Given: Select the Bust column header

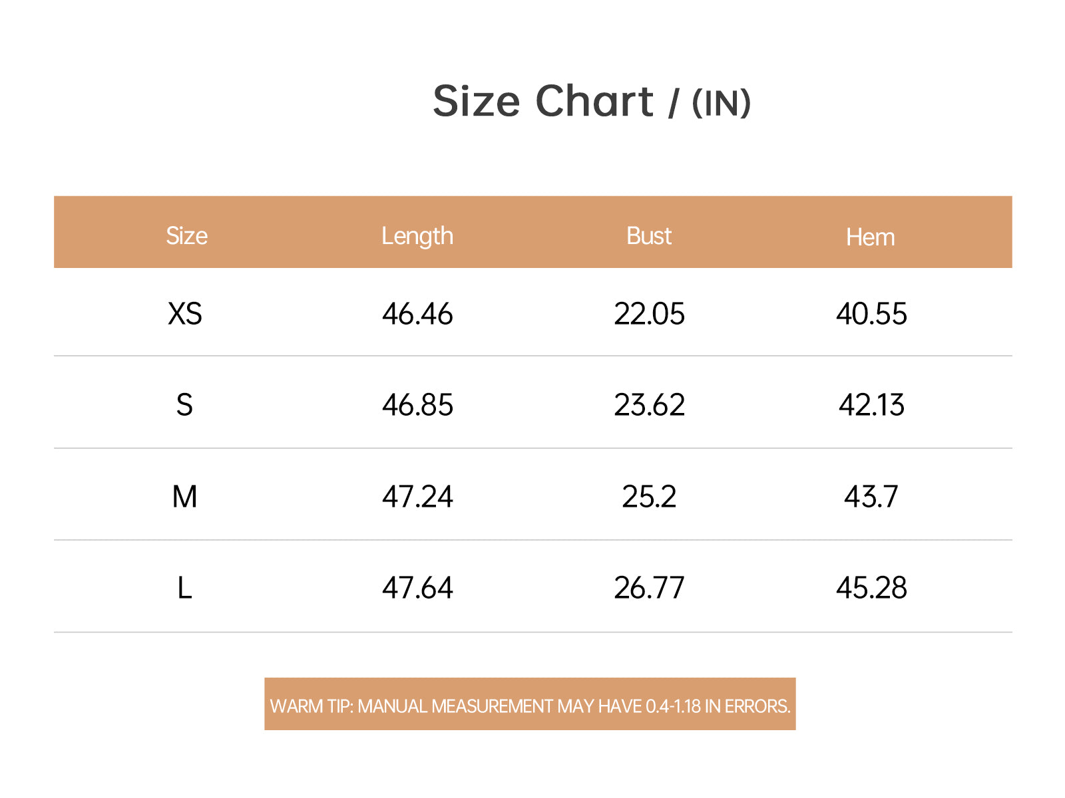Looking at the screenshot, I should coord(649,236).
